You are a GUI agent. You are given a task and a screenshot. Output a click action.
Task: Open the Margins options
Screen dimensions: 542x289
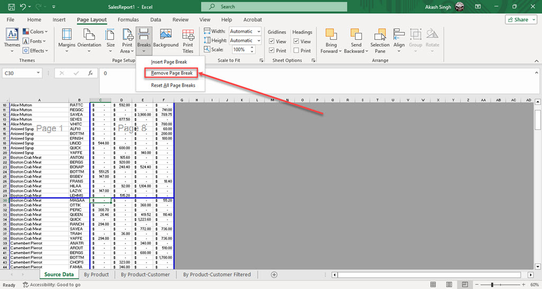click(67, 41)
